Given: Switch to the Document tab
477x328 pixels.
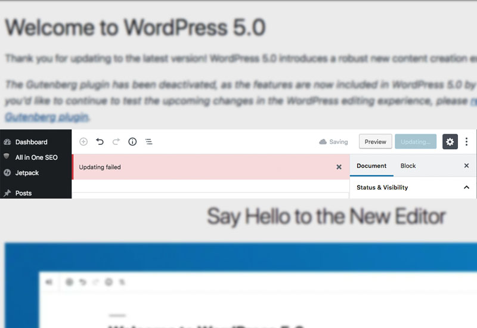Looking at the screenshot, I should 371,166.
